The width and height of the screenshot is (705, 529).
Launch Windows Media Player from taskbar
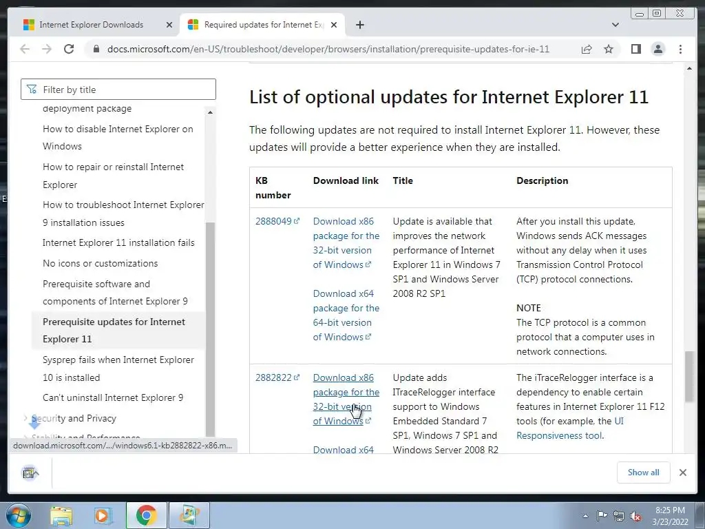[103, 515]
